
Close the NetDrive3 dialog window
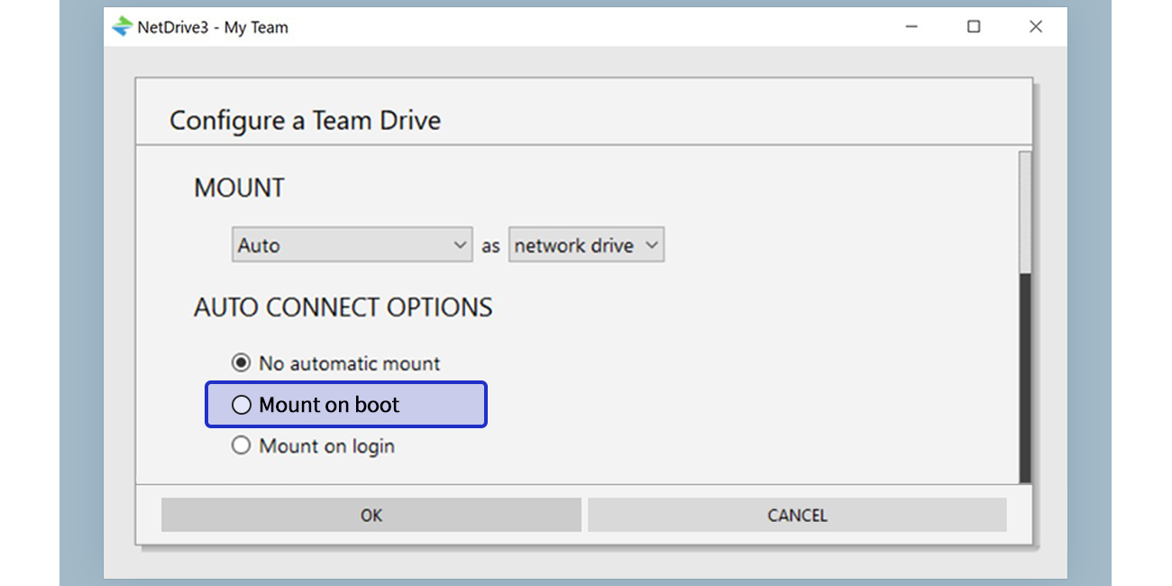(x=1035, y=27)
